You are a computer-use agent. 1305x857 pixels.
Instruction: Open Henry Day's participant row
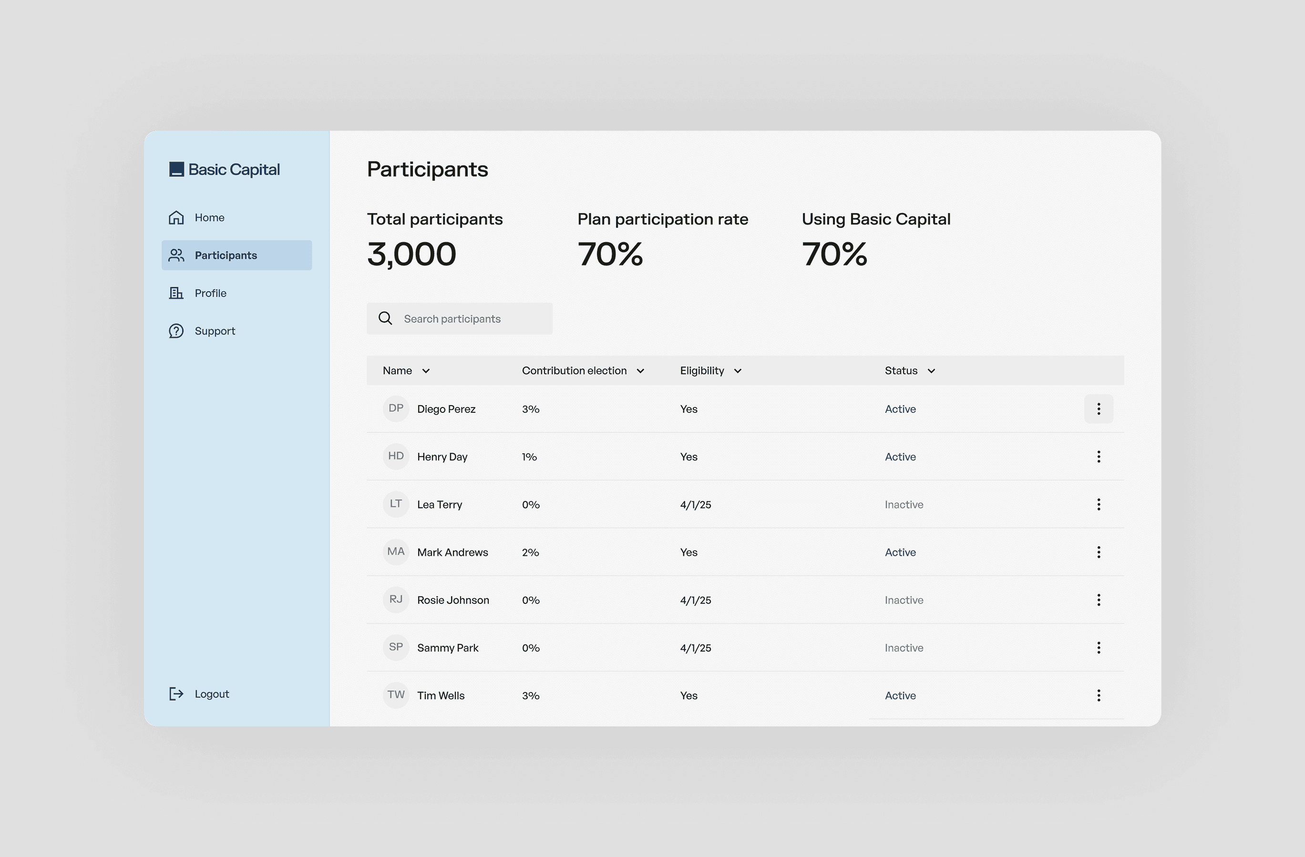point(442,457)
